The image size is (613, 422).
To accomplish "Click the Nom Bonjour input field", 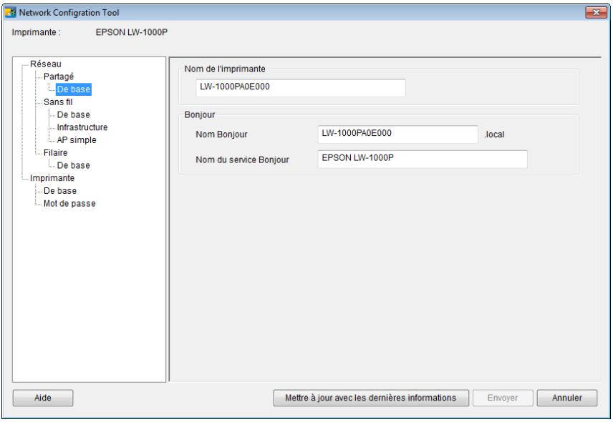I will coord(397,134).
